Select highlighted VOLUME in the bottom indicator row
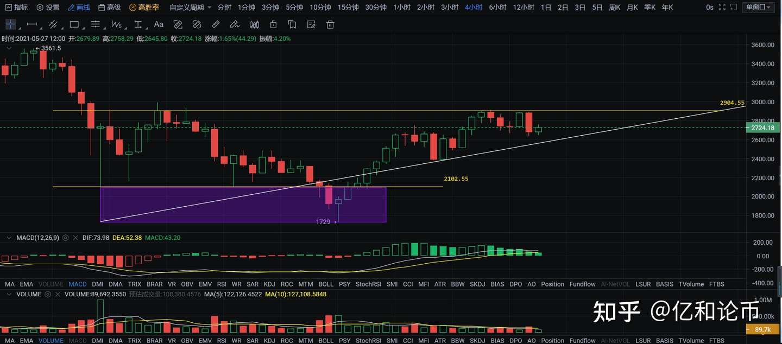The width and height of the screenshot is (782, 344). pyautogui.click(x=51, y=341)
